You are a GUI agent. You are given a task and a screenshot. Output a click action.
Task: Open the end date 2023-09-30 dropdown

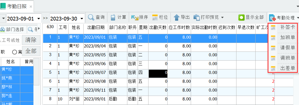(82, 18)
